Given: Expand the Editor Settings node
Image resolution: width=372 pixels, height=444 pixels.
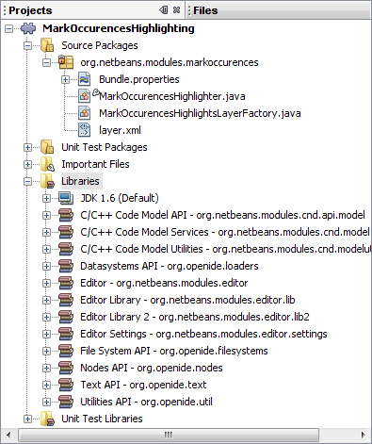Looking at the screenshot, I should click(46, 335).
